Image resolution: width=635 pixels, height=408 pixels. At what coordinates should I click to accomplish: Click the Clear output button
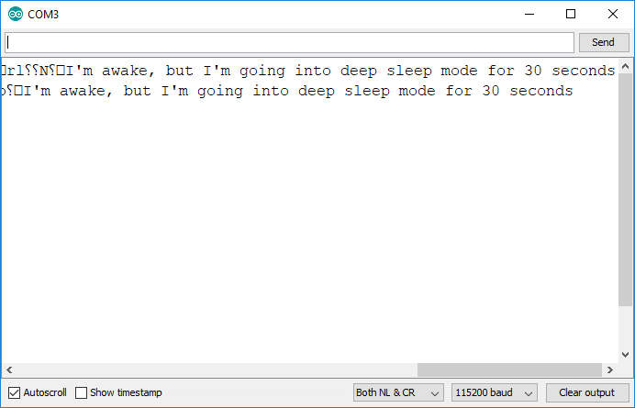coord(586,392)
